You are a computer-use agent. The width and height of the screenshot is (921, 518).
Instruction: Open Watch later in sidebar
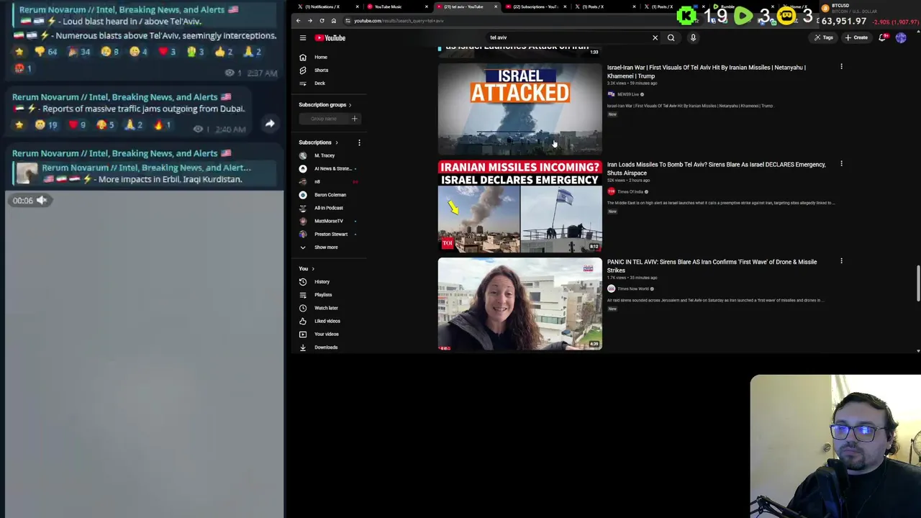pos(326,308)
